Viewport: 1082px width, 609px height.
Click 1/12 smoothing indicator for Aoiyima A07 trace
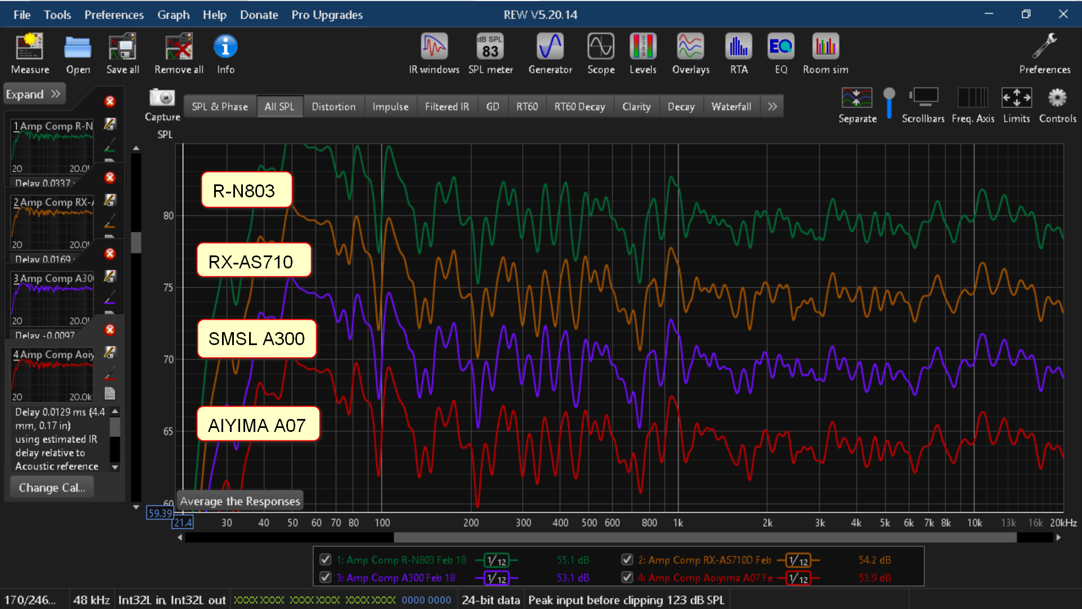[798, 578]
